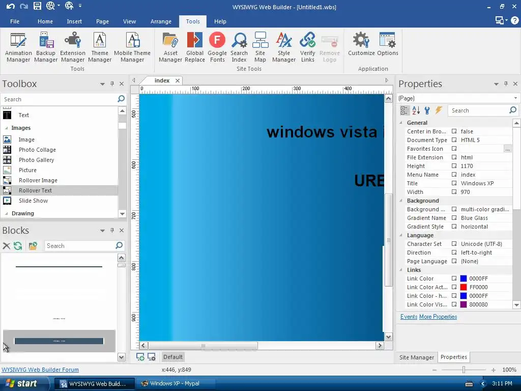The width and height of the screenshot is (521, 391).
Task: Run Global Replace tool
Action: pyautogui.click(x=195, y=47)
